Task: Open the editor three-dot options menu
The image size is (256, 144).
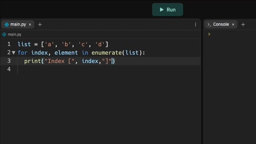Action: point(196,24)
